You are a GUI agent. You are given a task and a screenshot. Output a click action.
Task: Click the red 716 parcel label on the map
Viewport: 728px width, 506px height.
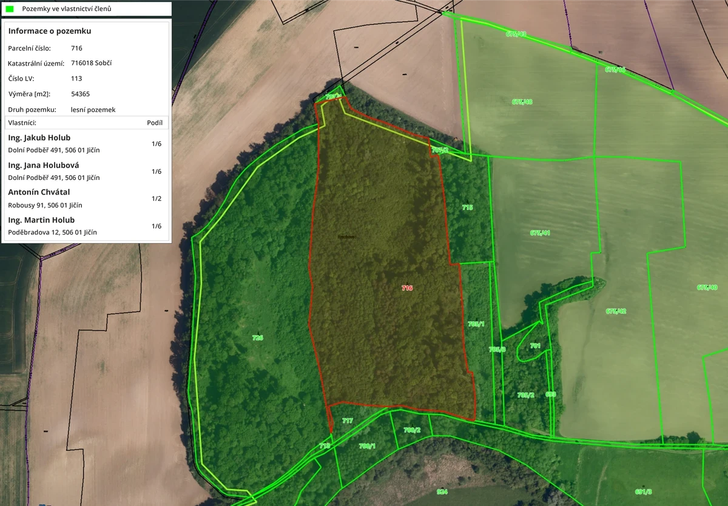(407, 288)
